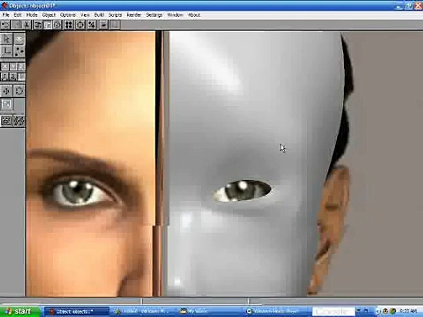
Task: Click the small dark icon after the axis icon
Action: click(x=103, y=25)
